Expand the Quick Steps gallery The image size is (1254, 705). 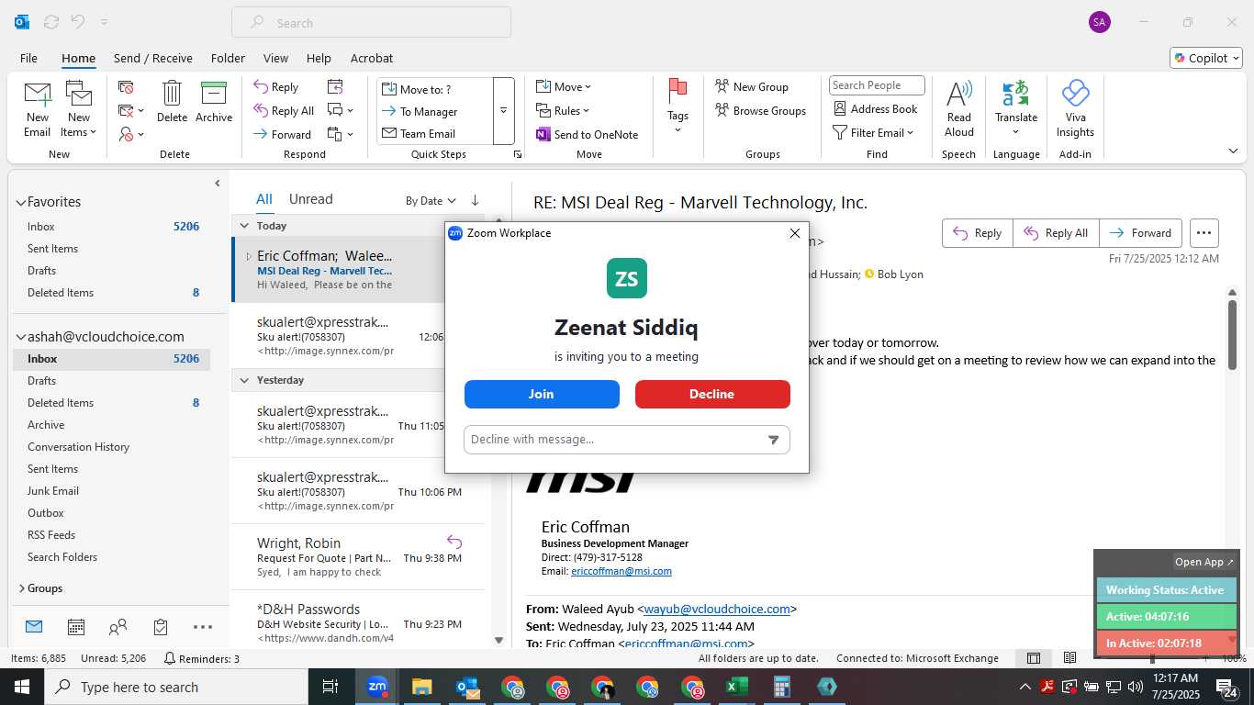[503, 111]
